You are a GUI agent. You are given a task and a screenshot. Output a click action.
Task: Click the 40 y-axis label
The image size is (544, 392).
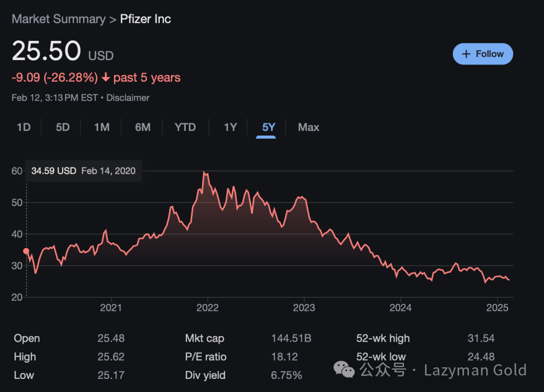coord(17,234)
